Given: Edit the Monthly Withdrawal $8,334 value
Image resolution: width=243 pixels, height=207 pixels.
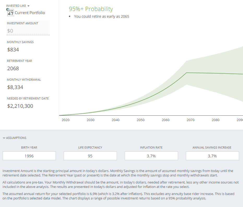Looking at the screenshot, I should pyautogui.click(x=15, y=87).
